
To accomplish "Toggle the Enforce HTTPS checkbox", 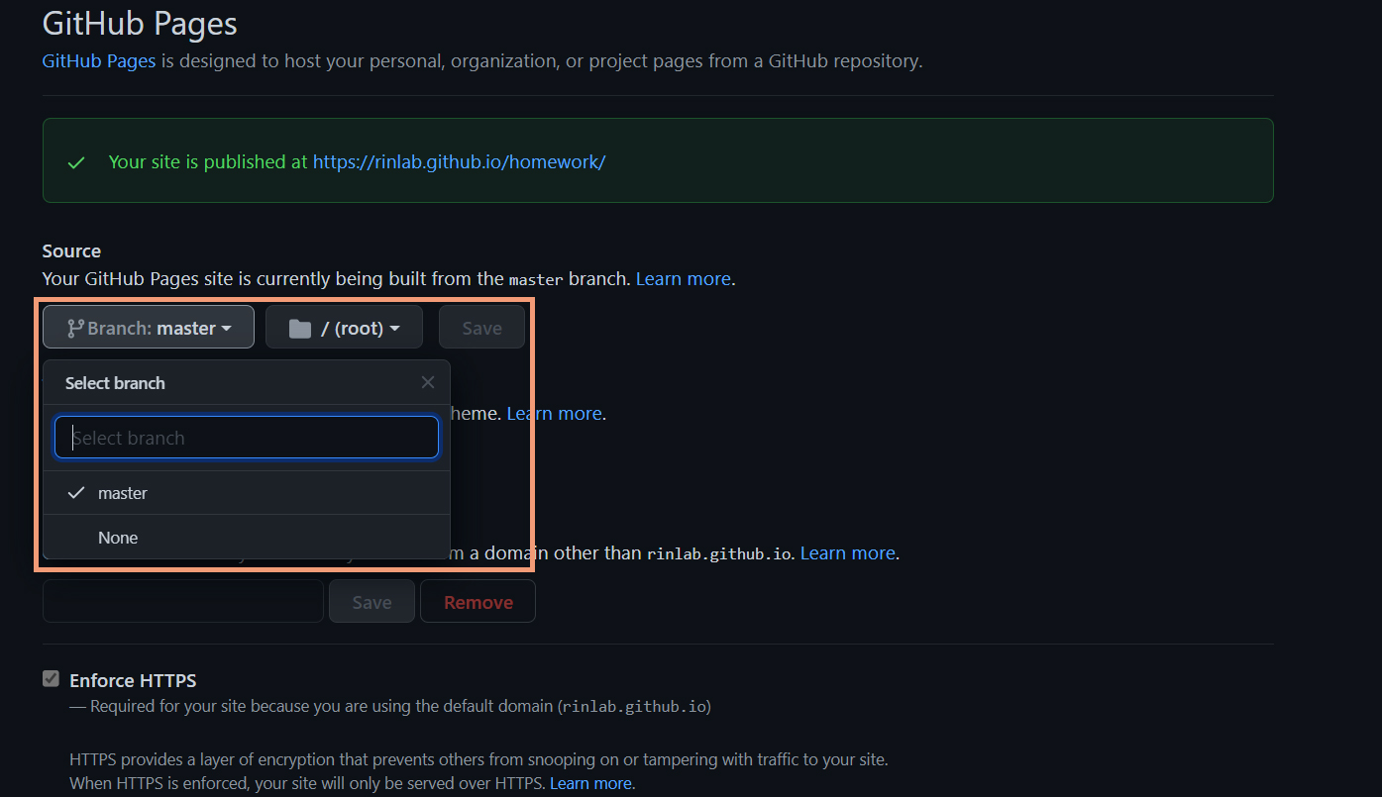I will (x=51, y=679).
